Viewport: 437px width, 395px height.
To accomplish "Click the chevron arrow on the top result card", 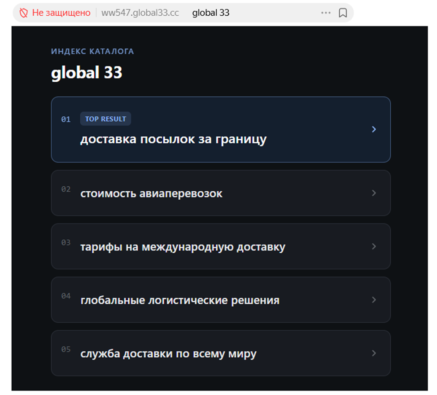I will tap(374, 129).
